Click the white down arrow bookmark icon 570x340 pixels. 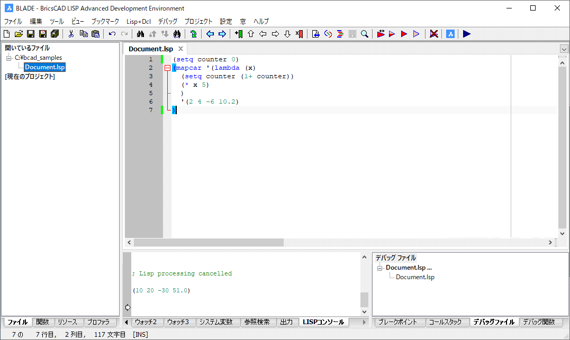tap(287, 34)
